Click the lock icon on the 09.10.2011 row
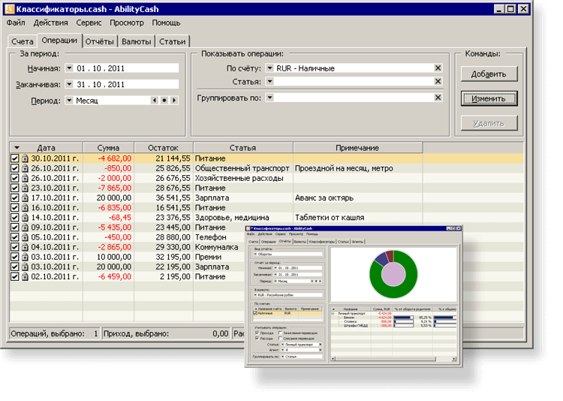The height and width of the screenshot is (401, 563). click(25, 227)
